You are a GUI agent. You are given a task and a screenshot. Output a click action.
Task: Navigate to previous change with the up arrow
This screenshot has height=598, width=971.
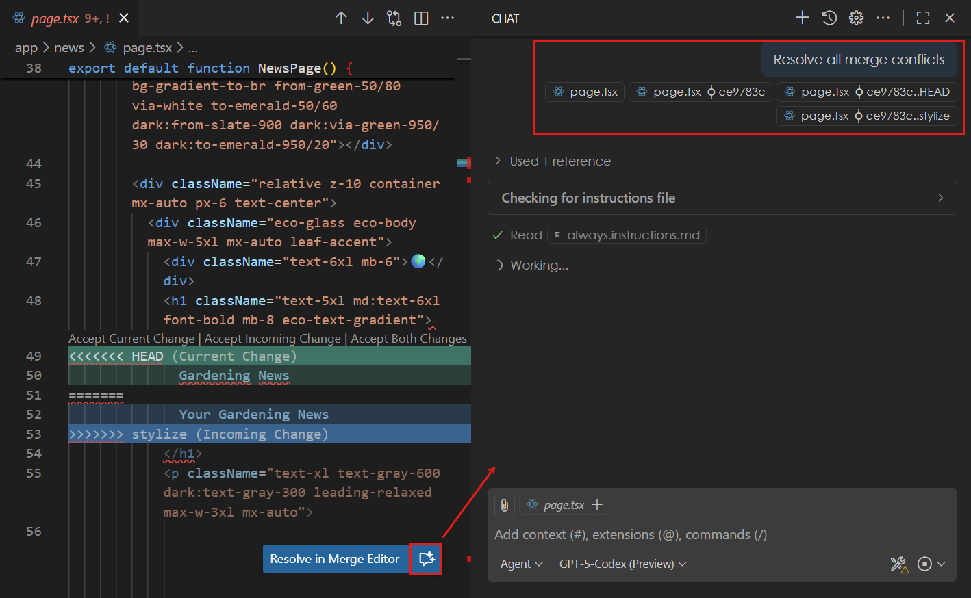[x=341, y=18]
